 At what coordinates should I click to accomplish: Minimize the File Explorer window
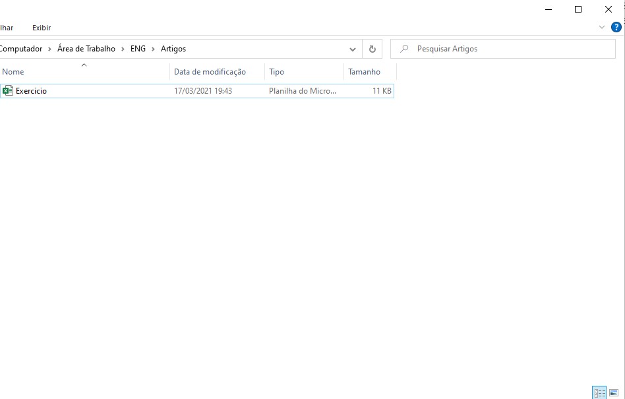[548, 9]
